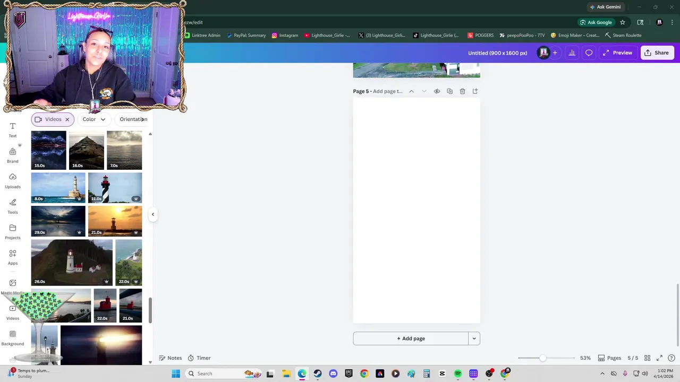
Task: Open the Background panel in sidebar
Action: [x=13, y=338]
